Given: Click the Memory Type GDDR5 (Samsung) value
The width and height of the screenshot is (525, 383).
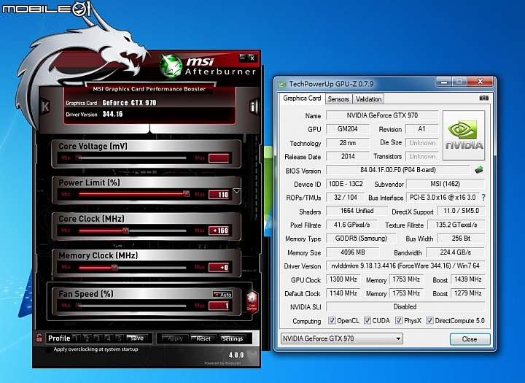Looking at the screenshot, I should point(361,239).
